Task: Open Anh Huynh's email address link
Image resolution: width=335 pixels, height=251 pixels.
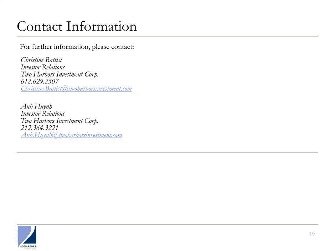Action: coord(71,135)
